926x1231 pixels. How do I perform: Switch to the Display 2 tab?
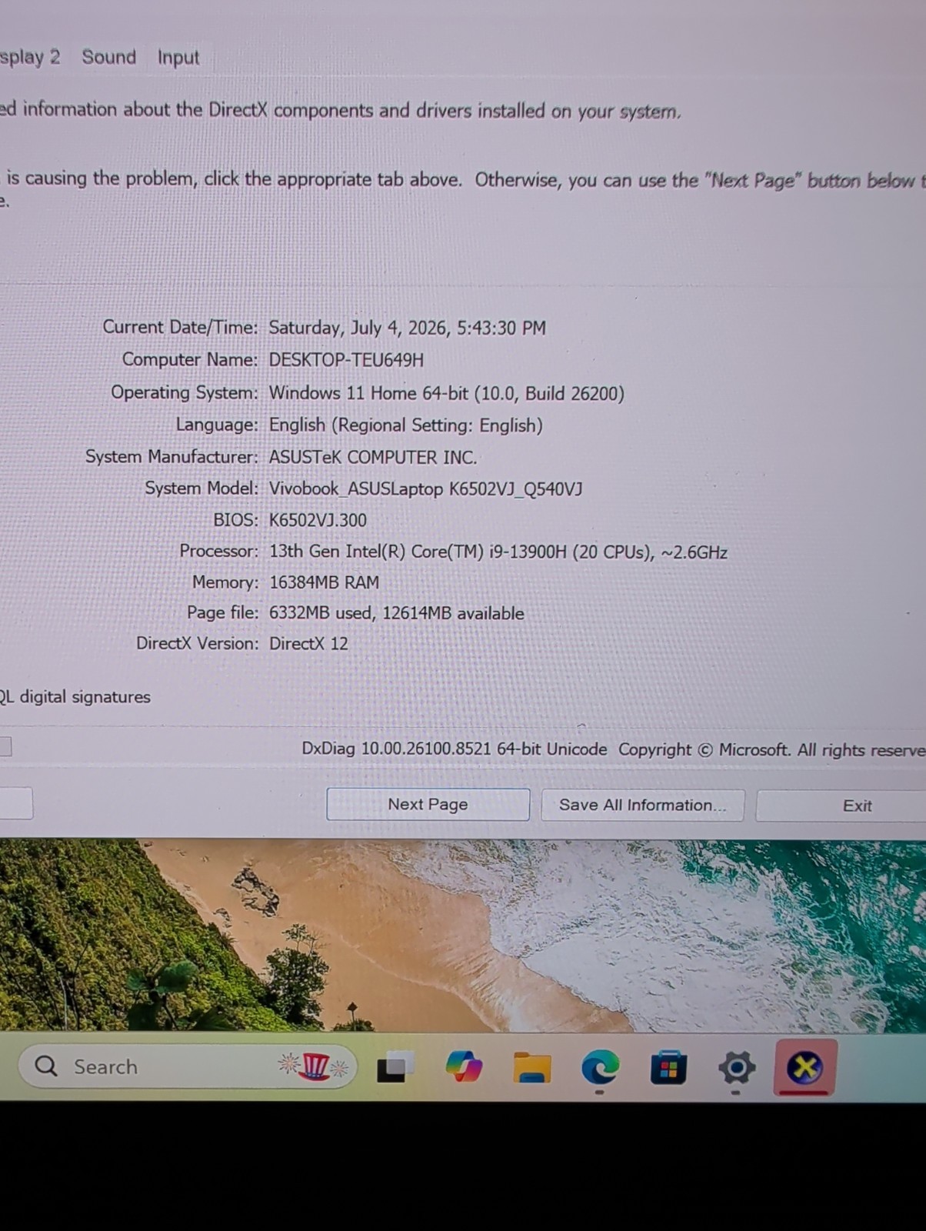coord(30,58)
